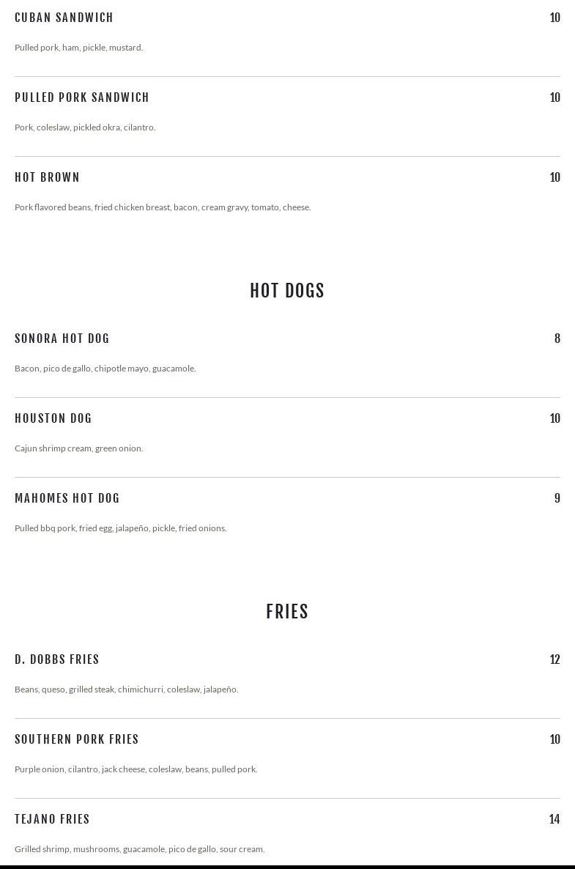The width and height of the screenshot is (575, 869).
Task: Select the D. Dobbs Fries title
Action: pos(57,659)
